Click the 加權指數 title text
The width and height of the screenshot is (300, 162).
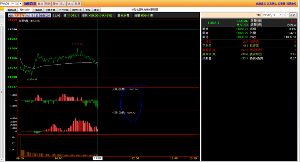30,4
